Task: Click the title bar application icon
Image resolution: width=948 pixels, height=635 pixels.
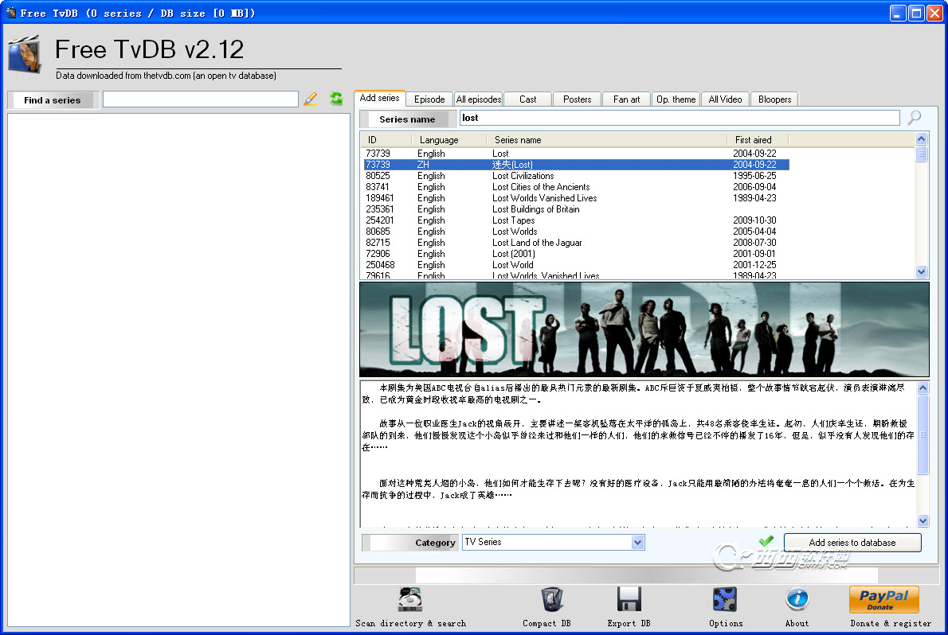Action: [x=10, y=13]
